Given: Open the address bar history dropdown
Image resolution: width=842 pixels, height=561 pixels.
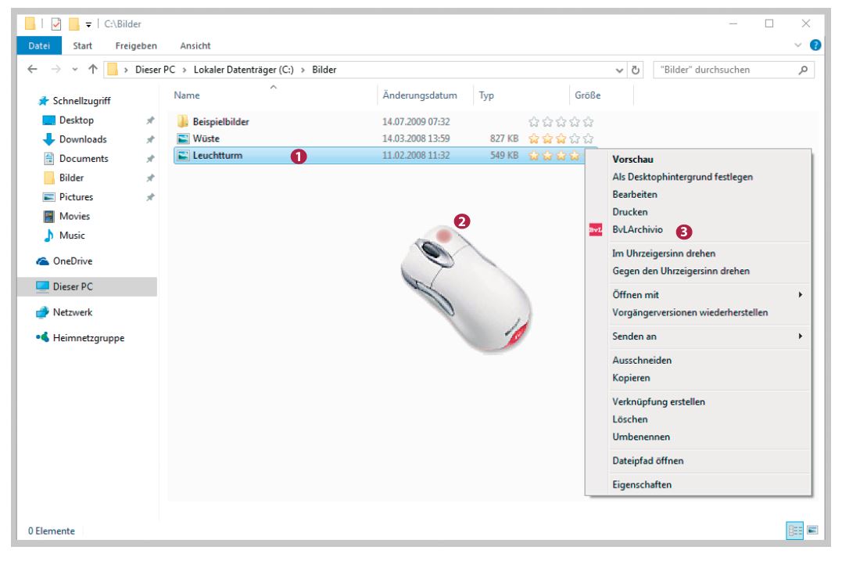Looking at the screenshot, I should [x=621, y=70].
